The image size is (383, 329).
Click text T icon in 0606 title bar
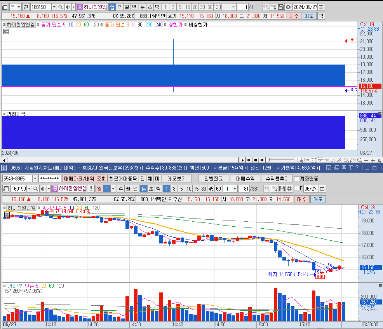coord(351,168)
